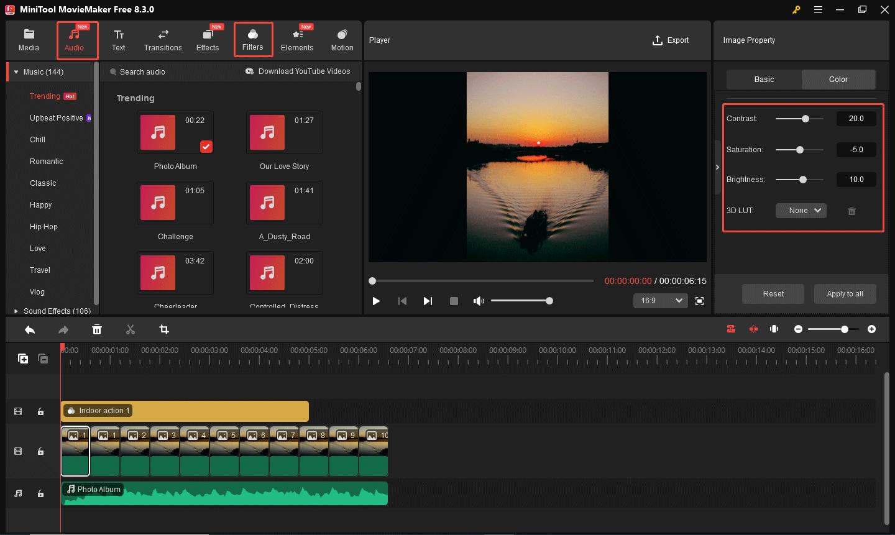Collapse the Music (144) category
895x535 pixels.
16,72
